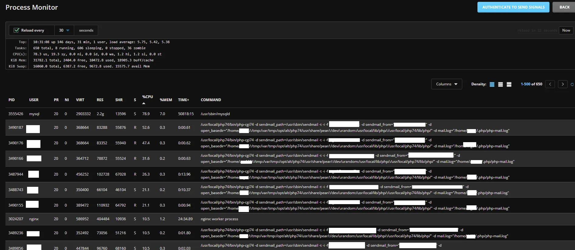Click the 2.2g RES value

pos(100,114)
